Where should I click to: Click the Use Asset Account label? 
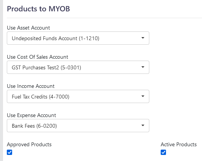click(28, 28)
